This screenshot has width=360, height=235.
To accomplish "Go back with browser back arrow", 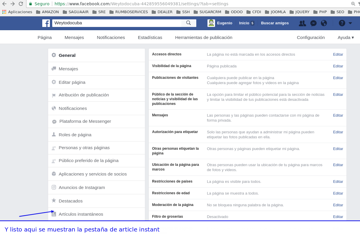I will point(4,4).
